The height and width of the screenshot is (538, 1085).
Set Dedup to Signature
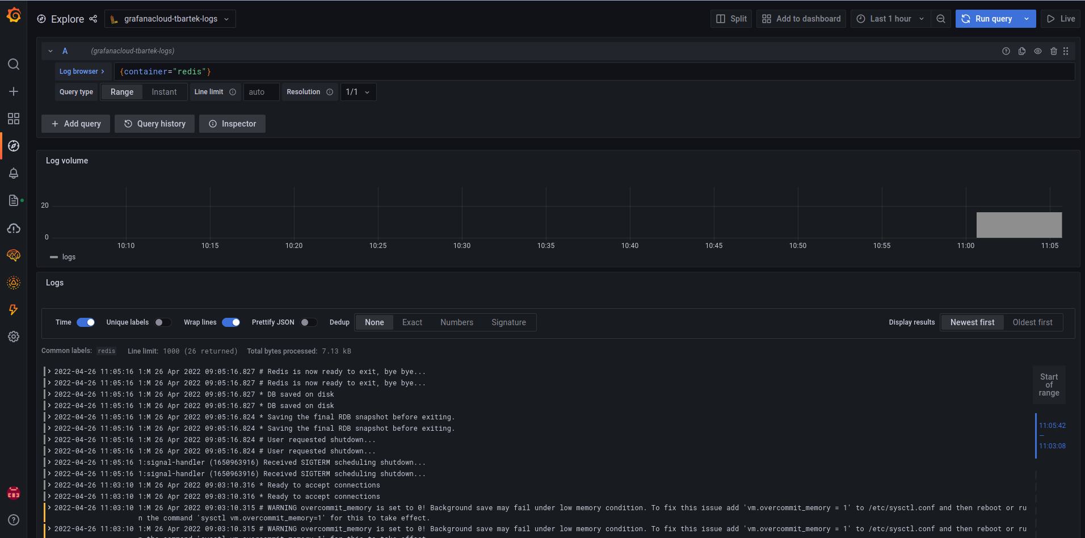coord(508,322)
